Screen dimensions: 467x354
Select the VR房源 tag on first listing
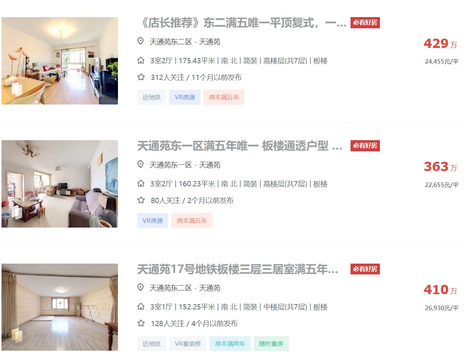tap(185, 97)
